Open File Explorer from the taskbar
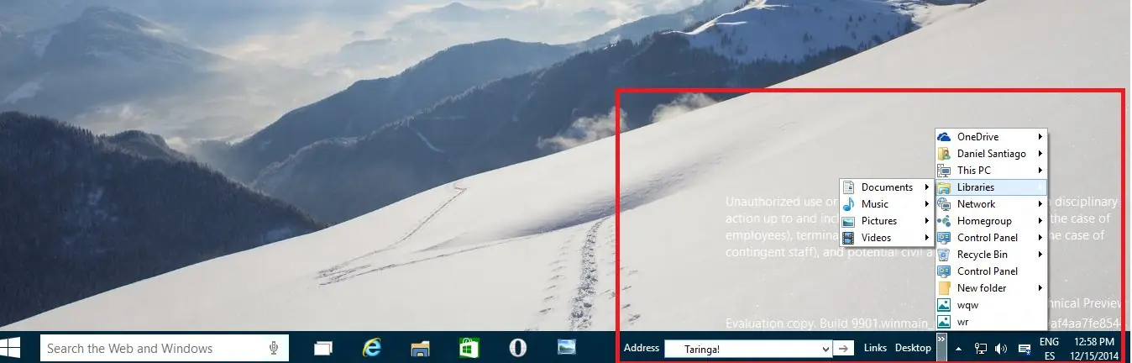 421,348
